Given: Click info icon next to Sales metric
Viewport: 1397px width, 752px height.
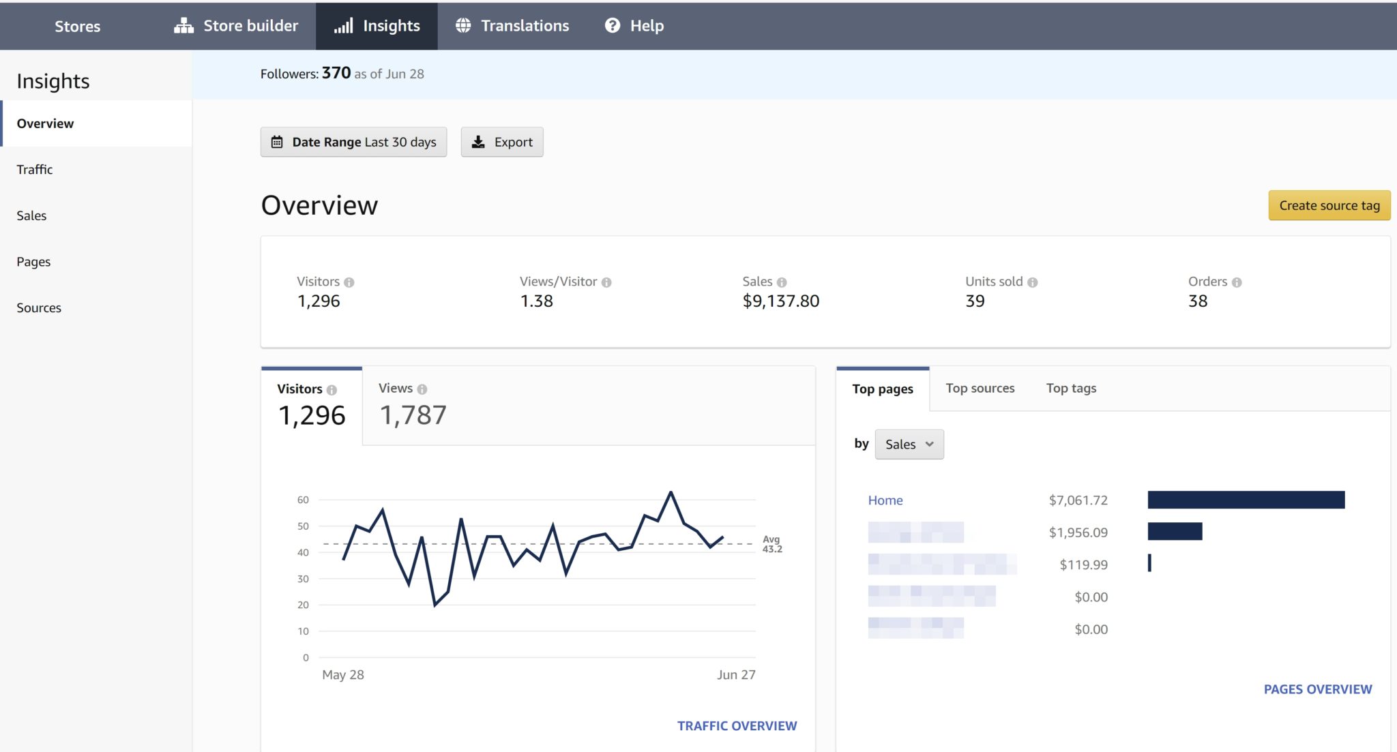Looking at the screenshot, I should [x=782, y=282].
